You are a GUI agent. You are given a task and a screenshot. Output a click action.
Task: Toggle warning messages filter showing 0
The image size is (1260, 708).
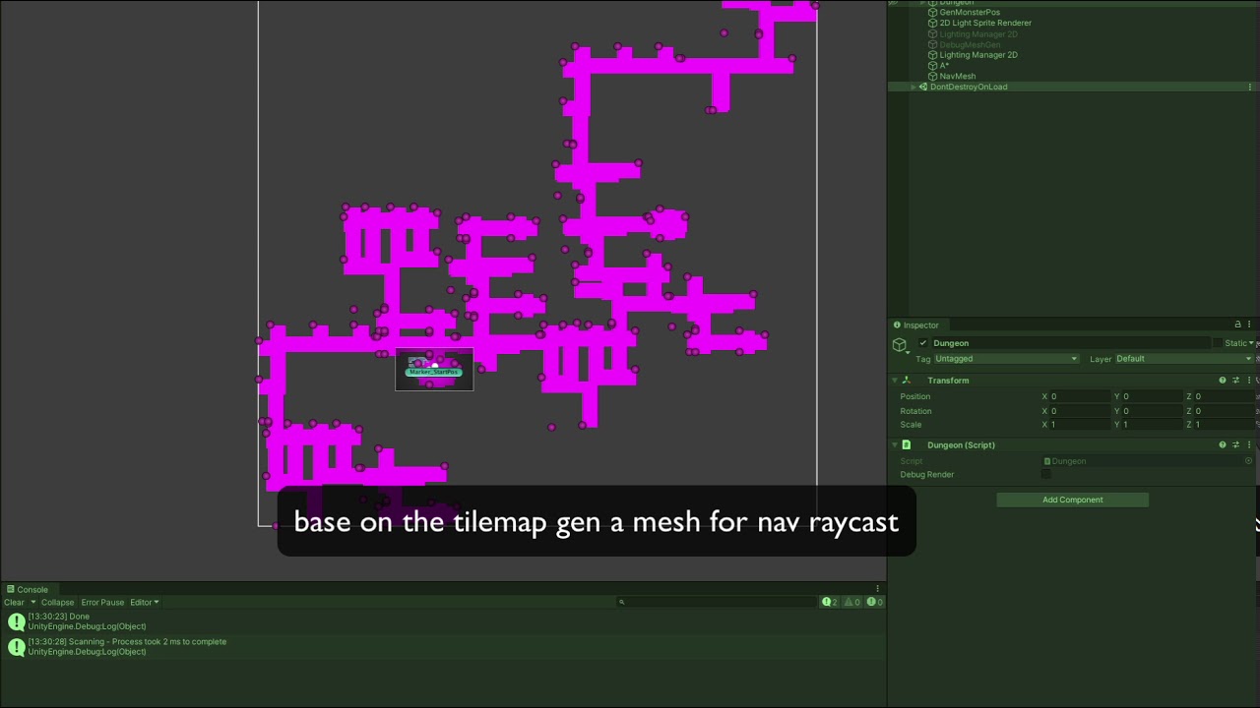pos(851,602)
